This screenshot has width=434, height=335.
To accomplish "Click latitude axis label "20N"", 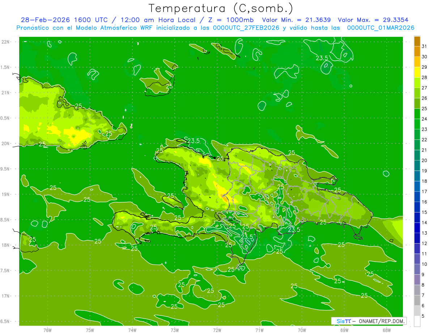I will tap(5, 143).
